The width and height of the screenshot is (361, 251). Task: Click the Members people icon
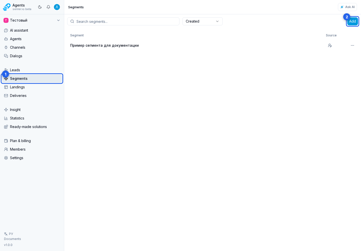[6, 149]
